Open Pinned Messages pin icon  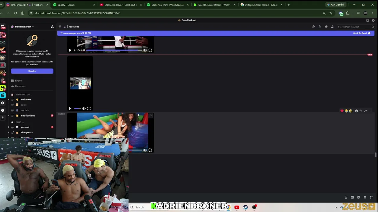point(326,27)
